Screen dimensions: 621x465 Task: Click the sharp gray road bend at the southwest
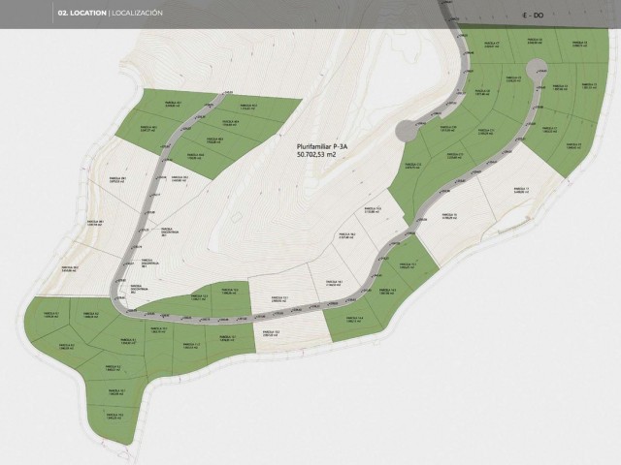click(x=118, y=300)
